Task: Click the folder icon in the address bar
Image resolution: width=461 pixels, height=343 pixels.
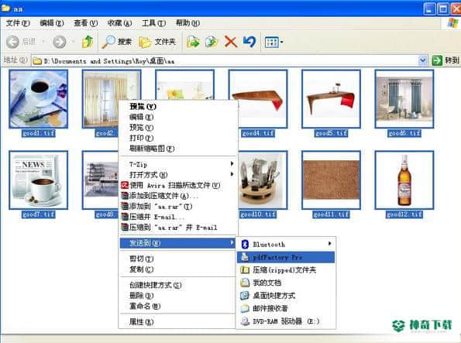Action: 37,61
